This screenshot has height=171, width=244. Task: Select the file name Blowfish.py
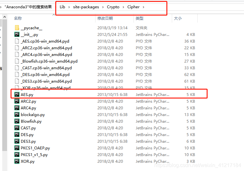pyautogui.click(x=31, y=121)
